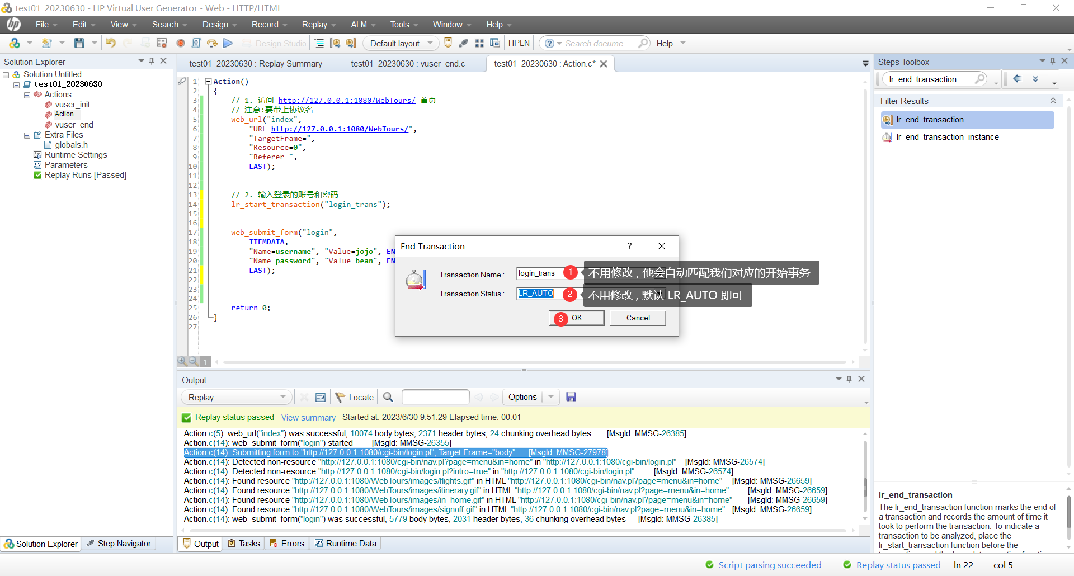Open Runtime Settings in Solution Explorer

76,155
